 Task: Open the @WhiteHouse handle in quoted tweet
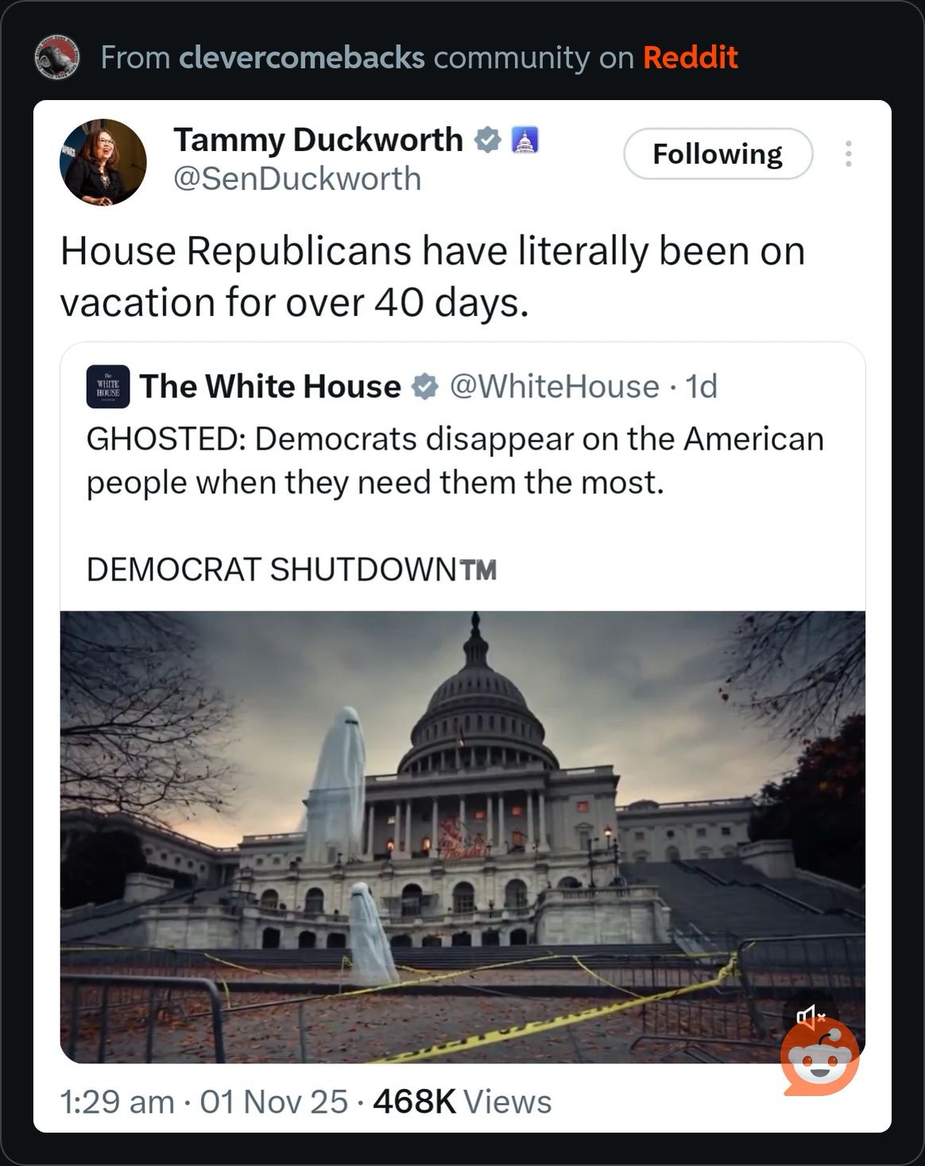555,387
